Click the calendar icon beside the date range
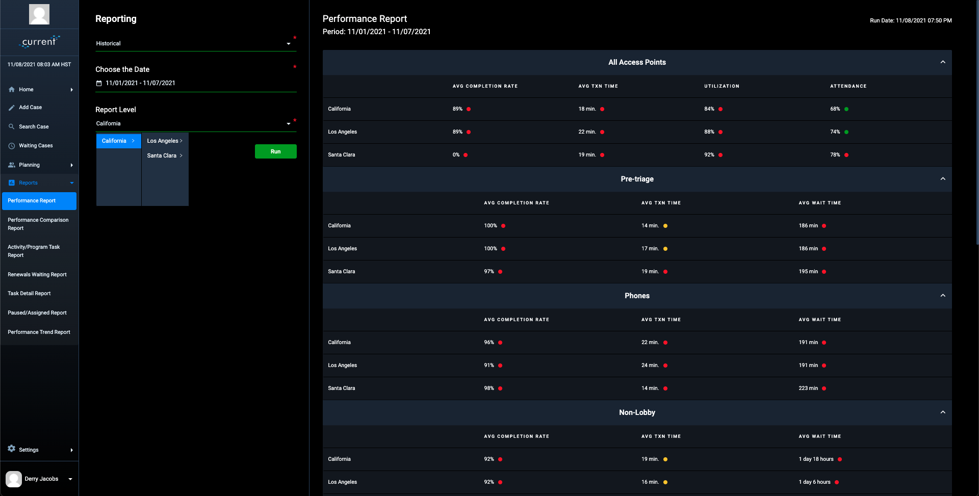The width and height of the screenshot is (979, 496). point(99,83)
